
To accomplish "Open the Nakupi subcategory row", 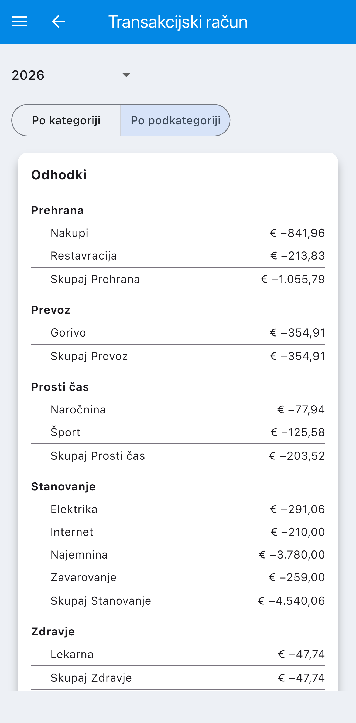I will [x=178, y=233].
